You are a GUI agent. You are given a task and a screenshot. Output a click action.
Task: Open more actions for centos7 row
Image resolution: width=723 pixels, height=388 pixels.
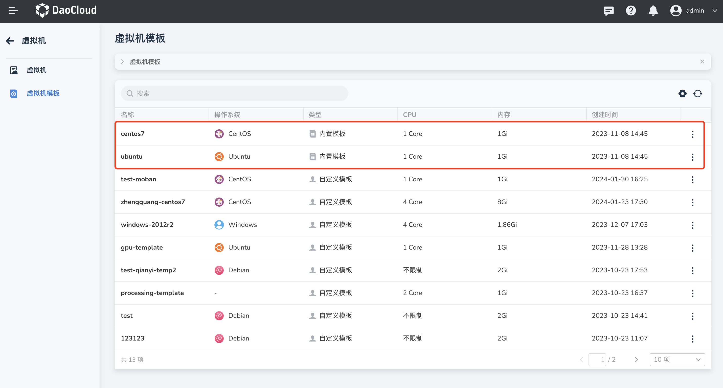click(x=692, y=134)
